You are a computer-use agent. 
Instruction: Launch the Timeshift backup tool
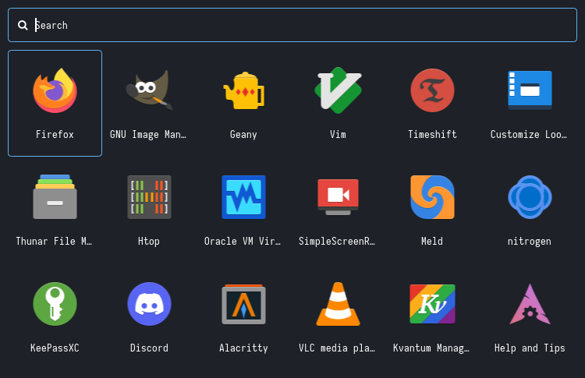tap(432, 91)
